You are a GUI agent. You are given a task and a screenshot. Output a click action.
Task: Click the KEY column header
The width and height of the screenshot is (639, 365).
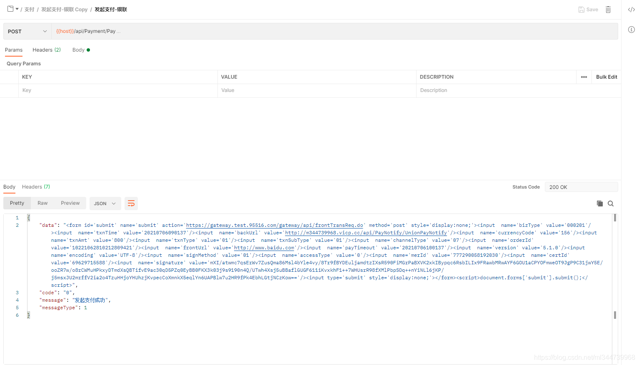point(27,77)
